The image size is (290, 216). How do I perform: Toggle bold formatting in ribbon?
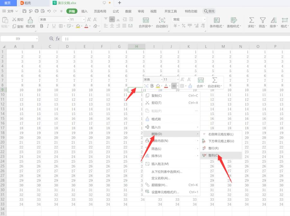coord(42,26)
